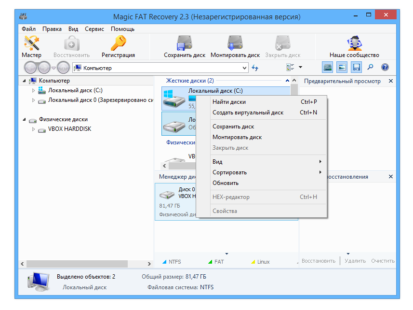Select VBOX HARDDISK in the tree
The width and height of the screenshot is (413, 310).
pyautogui.click(x=69, y=129)
